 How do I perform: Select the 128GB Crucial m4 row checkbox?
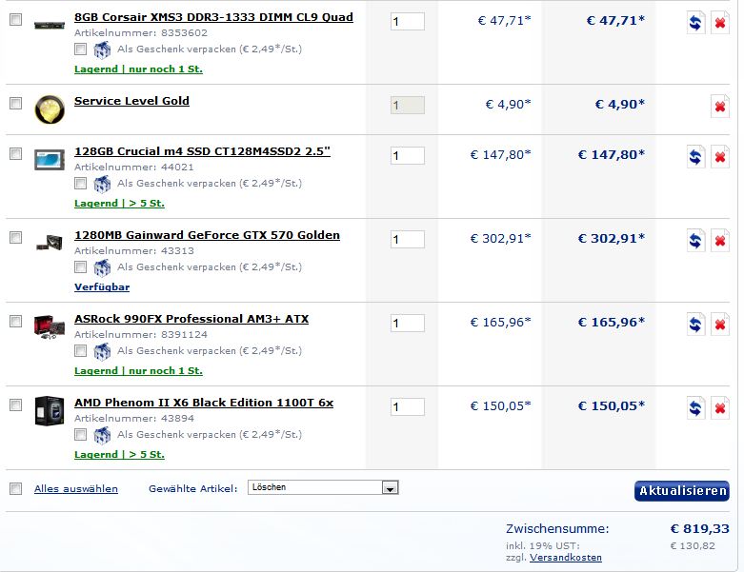coord(15,153)
